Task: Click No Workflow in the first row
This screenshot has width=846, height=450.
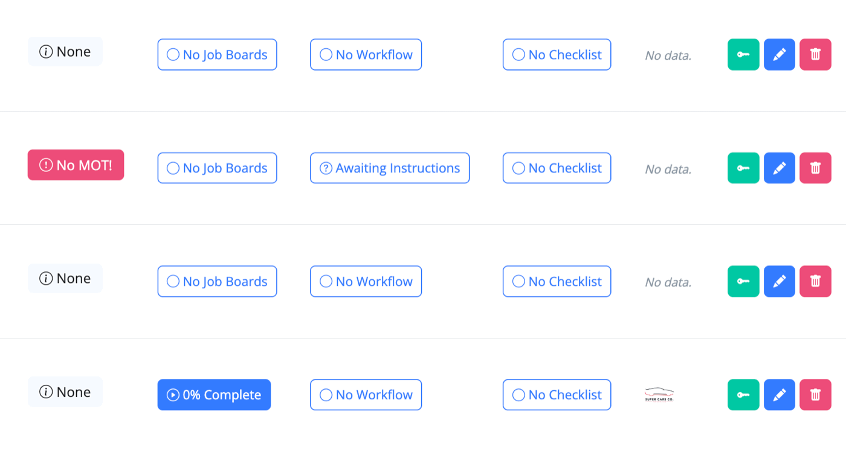Action: pyautogui.click(x=366, y=54)
